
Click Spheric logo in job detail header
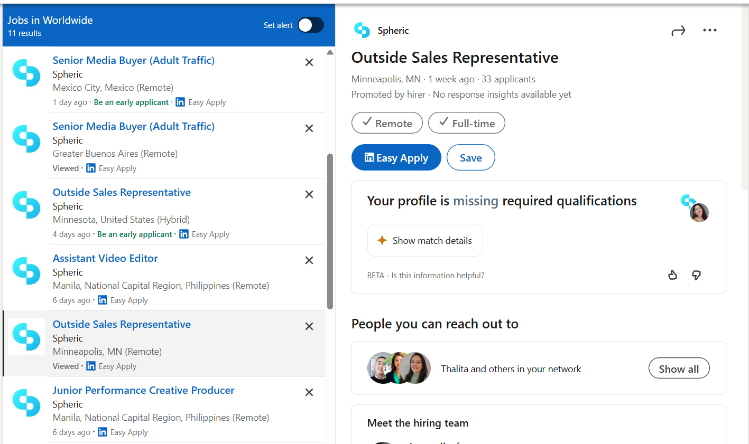[362, 31]
